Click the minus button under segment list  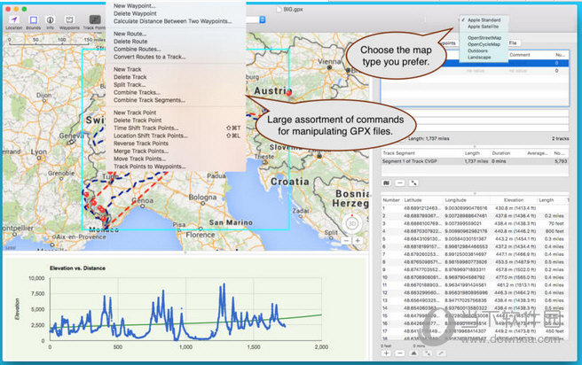click(400, 182)
